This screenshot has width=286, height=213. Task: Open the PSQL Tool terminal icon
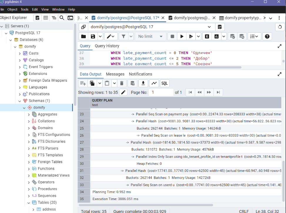click(70, 18)
